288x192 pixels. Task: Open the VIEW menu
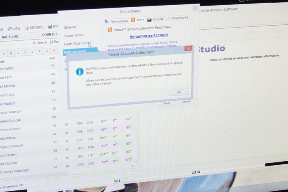pos(14,29)
